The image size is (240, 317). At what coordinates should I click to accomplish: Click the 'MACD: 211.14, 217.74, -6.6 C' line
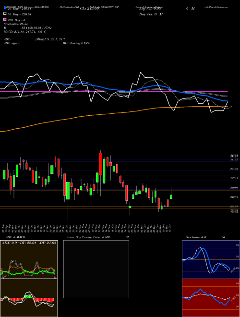pyautogui.click(x=25, y=32)
